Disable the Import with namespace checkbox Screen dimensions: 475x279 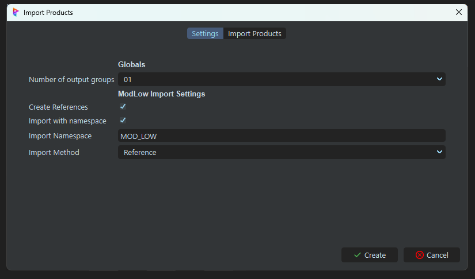click(123, 121)
